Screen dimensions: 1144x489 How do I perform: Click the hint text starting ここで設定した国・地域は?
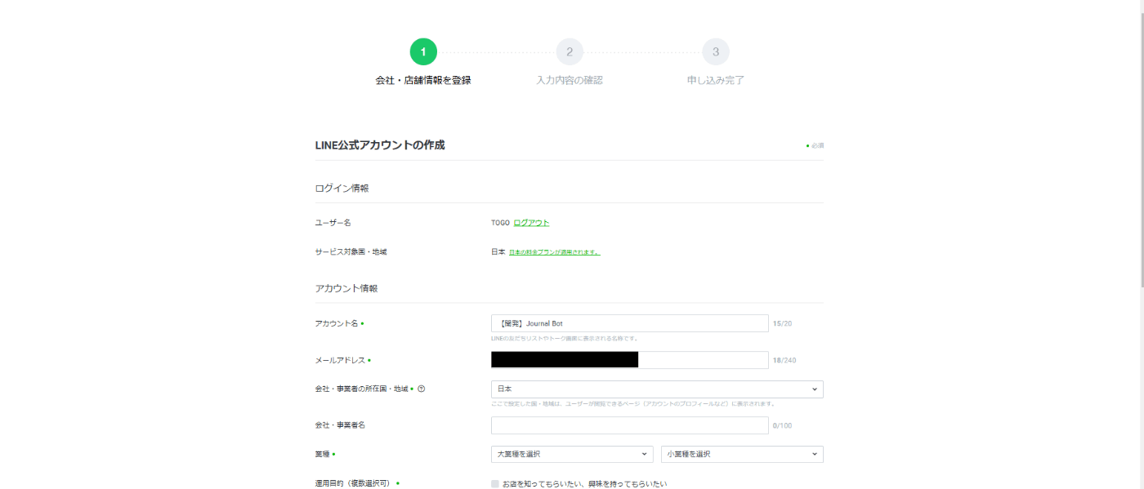pyautogui.click(x=633, y=403)
